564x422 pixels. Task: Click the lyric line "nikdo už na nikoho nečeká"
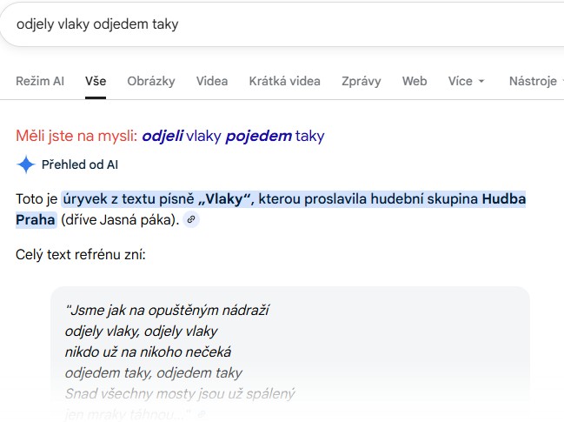click(148, 352)
